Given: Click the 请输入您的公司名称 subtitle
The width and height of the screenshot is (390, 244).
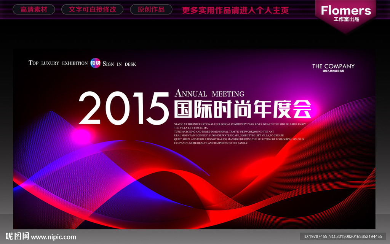Looking at the screenshot, I should (x=334, y=71).
